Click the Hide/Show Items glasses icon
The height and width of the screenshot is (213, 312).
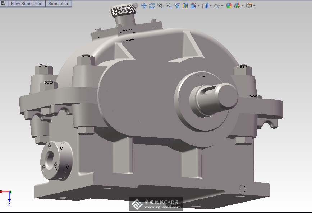coord(217,6)
